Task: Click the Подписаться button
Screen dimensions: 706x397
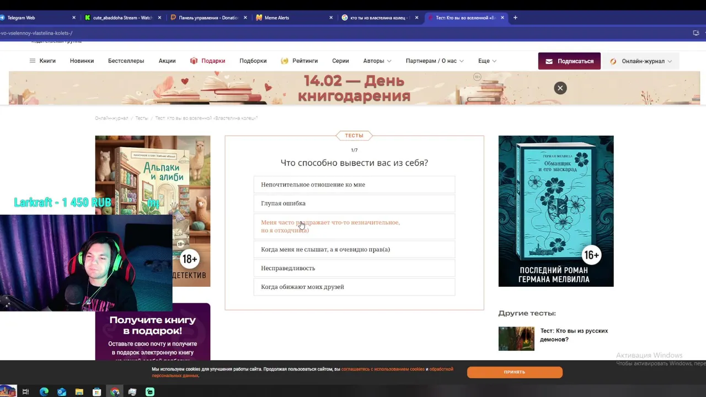Action: coord(569,61)
